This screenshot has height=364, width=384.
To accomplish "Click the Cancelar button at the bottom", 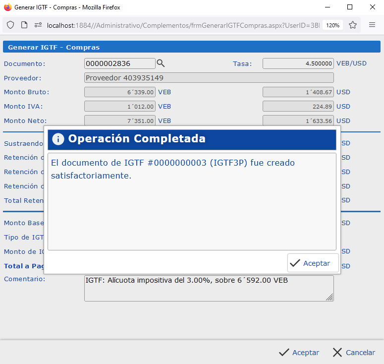I will 354,353.
